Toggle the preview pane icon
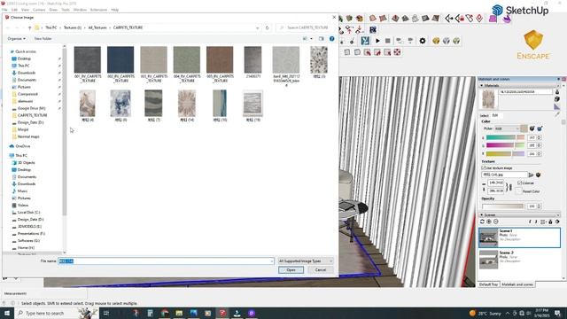The width and height of the screenshot is (567, 319). coord(321,39)
